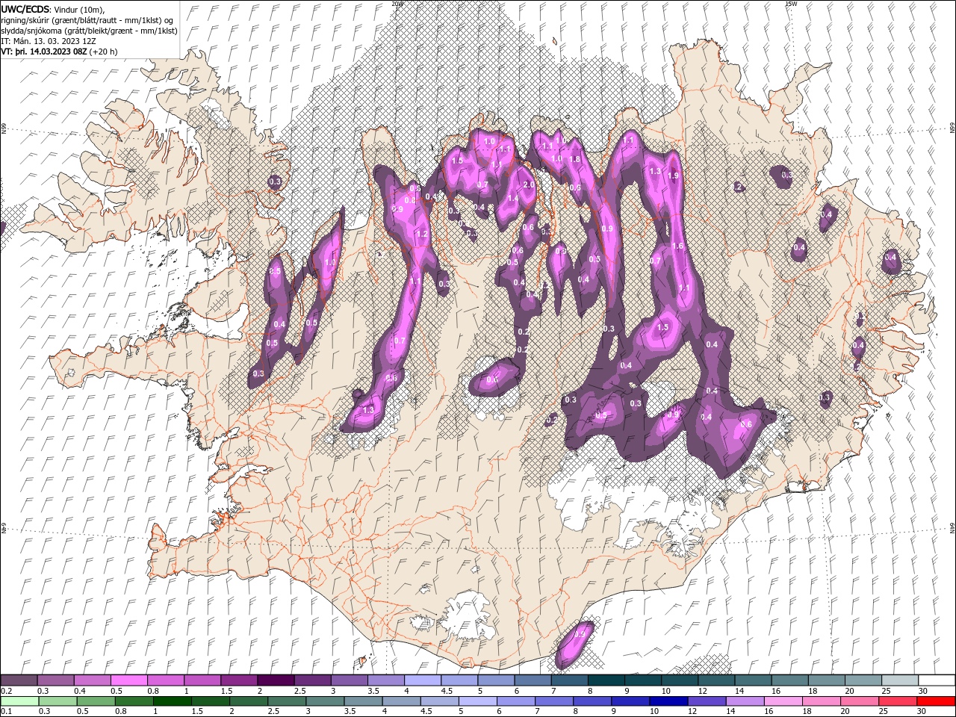956x717 pixels.
Task: Click the '25' label in upper legend row
Action: pyautogui.click(x=887, y=691)
